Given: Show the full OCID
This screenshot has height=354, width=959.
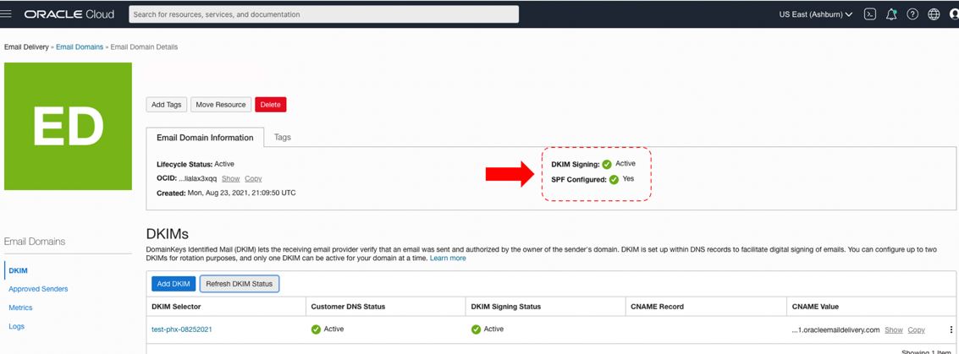Looking at the screenshot, I should click(230, 179).
